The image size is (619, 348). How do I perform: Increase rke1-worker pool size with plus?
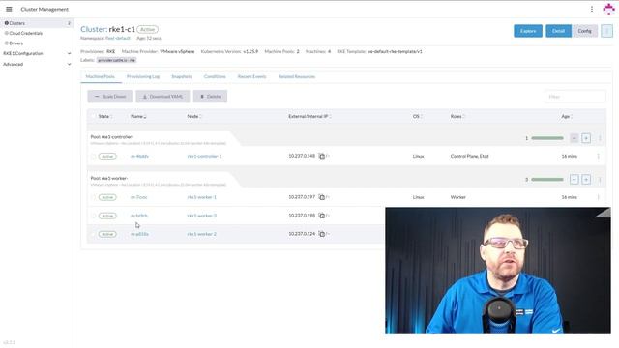click(586, 180)
